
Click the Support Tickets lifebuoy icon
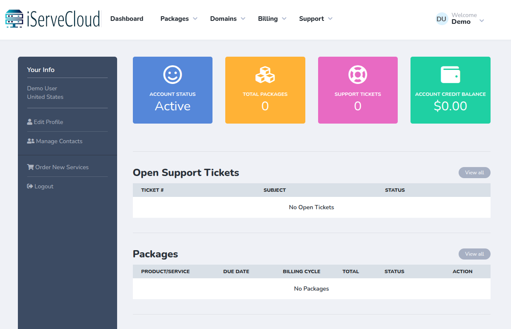pos(358,74)
